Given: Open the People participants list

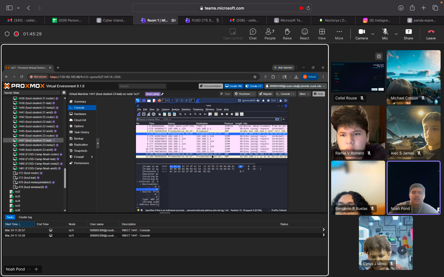Looking at the screenshot, I should tap(270, 34).
